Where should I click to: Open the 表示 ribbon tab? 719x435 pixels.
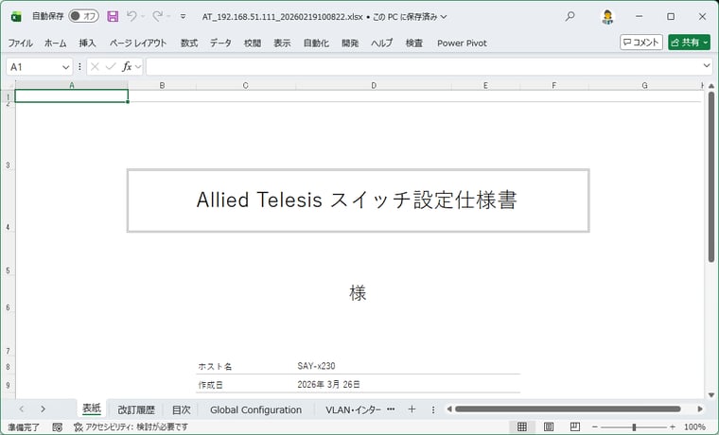[x=282, y=43]
